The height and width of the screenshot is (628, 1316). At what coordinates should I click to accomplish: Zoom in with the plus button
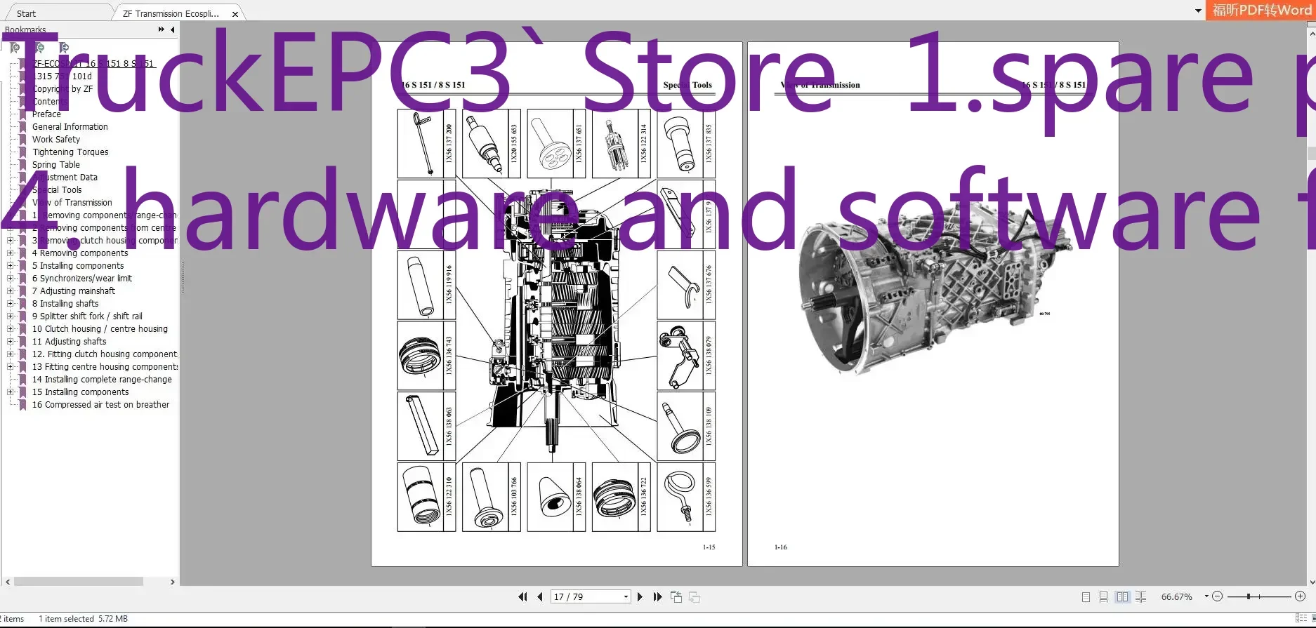1300,596
